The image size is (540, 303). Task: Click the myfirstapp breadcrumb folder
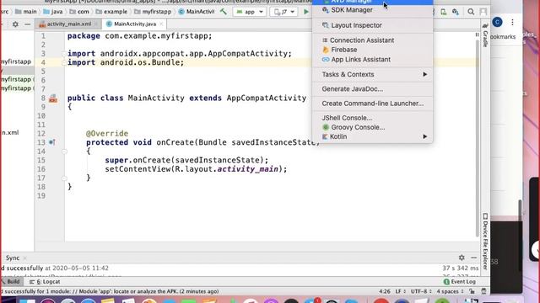[153, 12]
